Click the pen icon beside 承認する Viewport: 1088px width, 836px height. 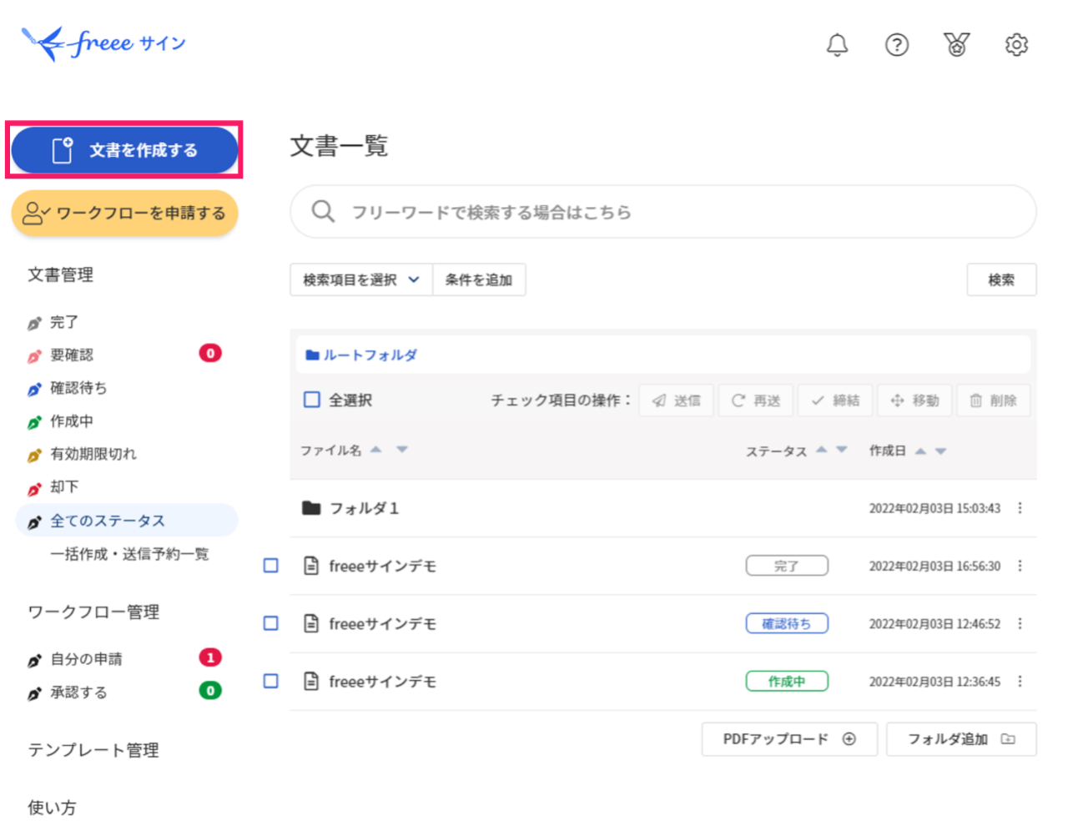click(x=34, y=693)
